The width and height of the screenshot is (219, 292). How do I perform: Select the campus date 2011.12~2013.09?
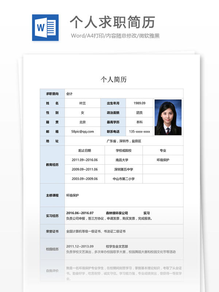(80, 246)
